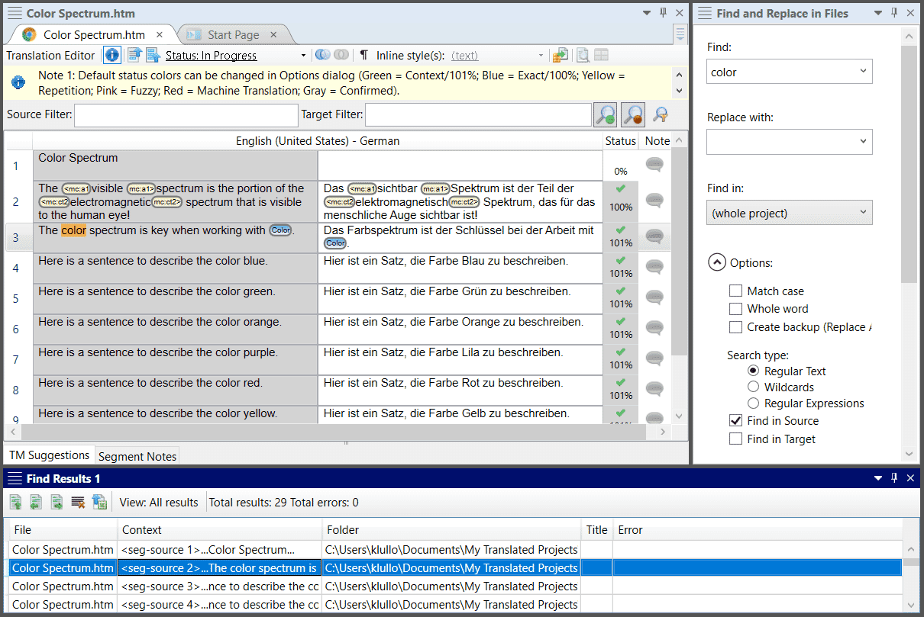Image resolution: width=924 pixels, height=617 pixels.
Task: Open Find and Replace panel hamburger menu
Action: [x=705, y=13]
